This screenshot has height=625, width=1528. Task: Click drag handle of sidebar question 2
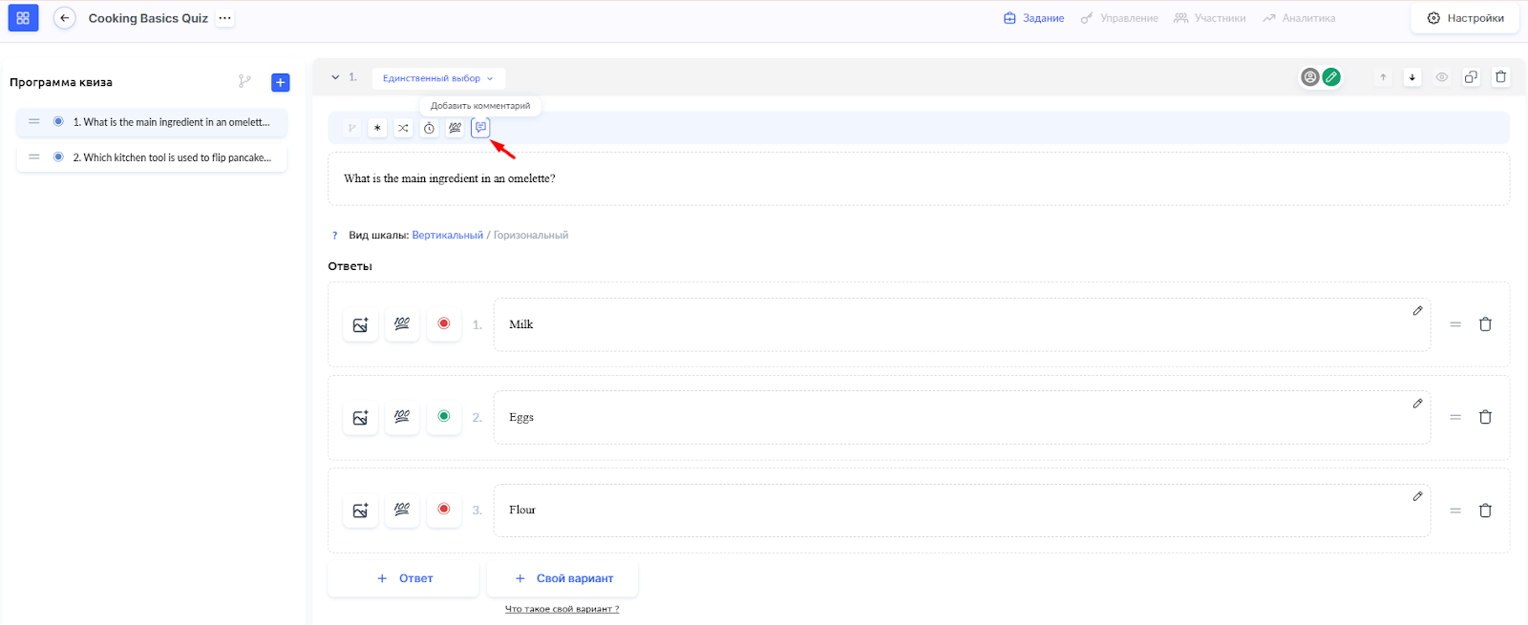(34, 156)
